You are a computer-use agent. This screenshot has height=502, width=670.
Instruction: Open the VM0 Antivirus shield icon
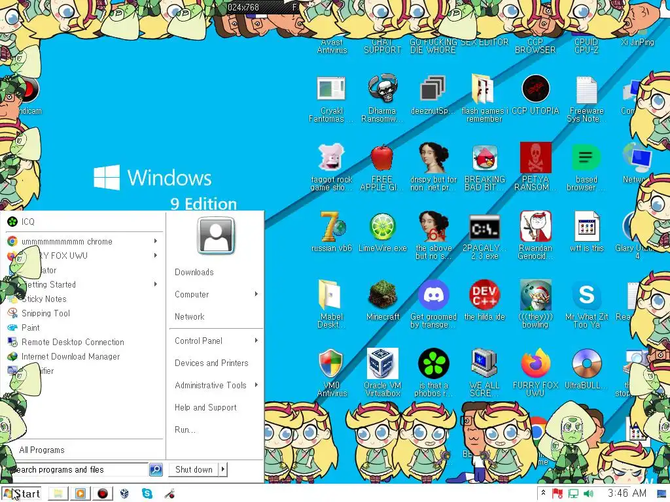coord(330,363)
